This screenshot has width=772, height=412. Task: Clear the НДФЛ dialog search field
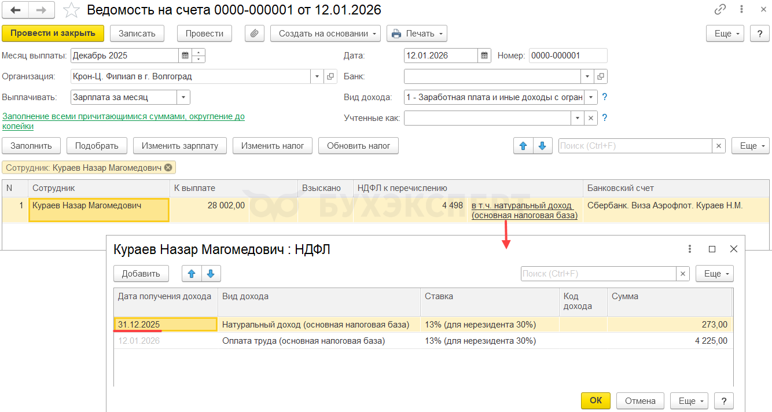click(x=683, y=274)
